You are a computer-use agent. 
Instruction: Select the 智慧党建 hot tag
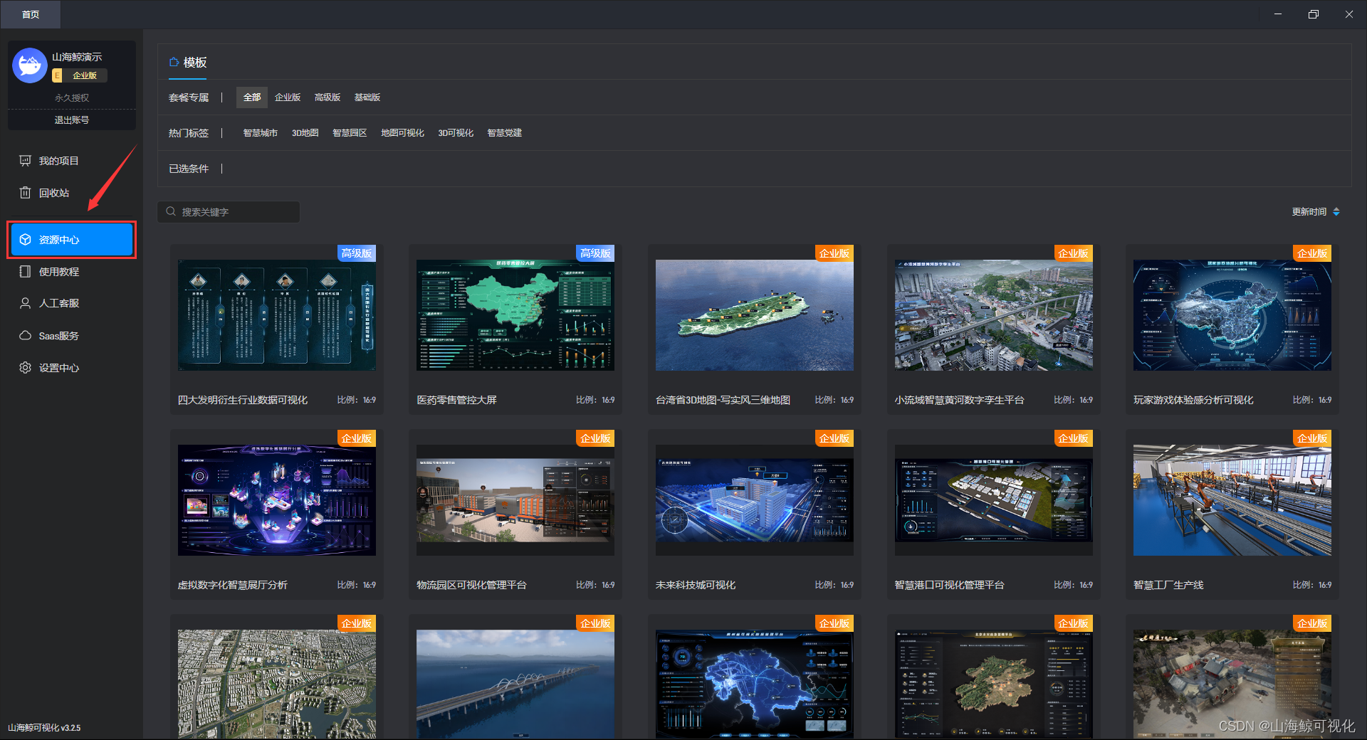click(x=504, y=133)
